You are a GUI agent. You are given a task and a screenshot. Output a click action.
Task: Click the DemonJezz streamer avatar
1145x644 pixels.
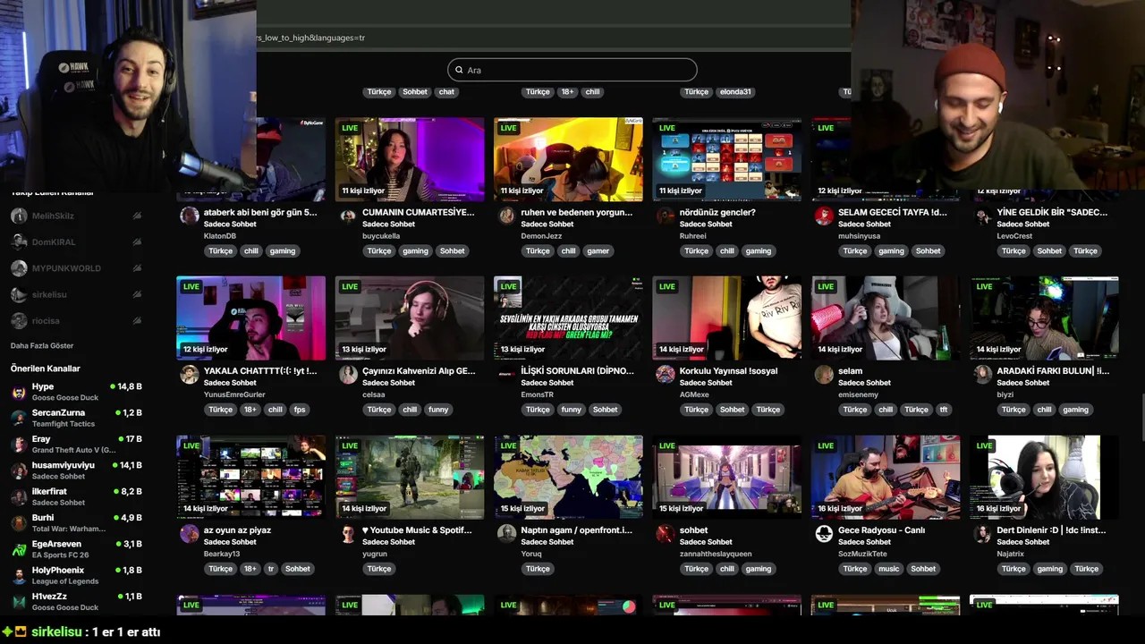[x=507, y=216]
